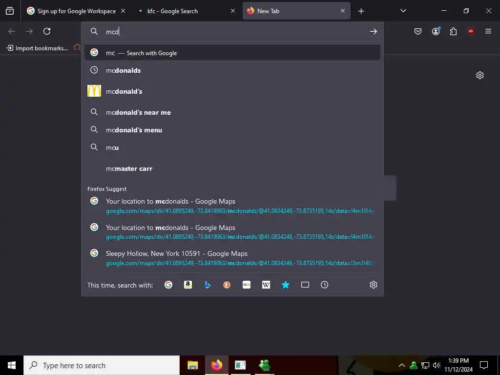Screen dimensions: 500x375
Task: Open uBlock Origin extension icon
Action: 471,31
